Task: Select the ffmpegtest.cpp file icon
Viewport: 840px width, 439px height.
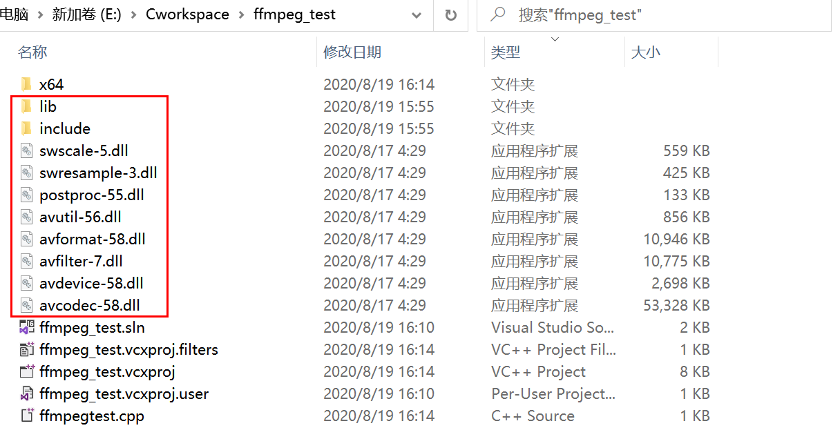Action: [26, 416]
